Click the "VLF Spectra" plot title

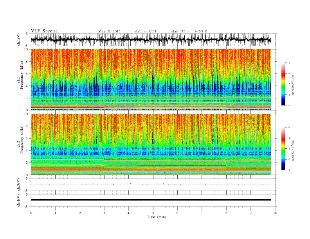(44, 31)
